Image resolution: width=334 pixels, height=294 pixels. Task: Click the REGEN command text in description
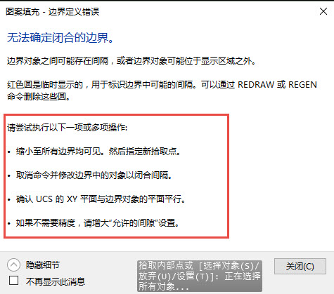pyautogui.click(x=302, y=84)
